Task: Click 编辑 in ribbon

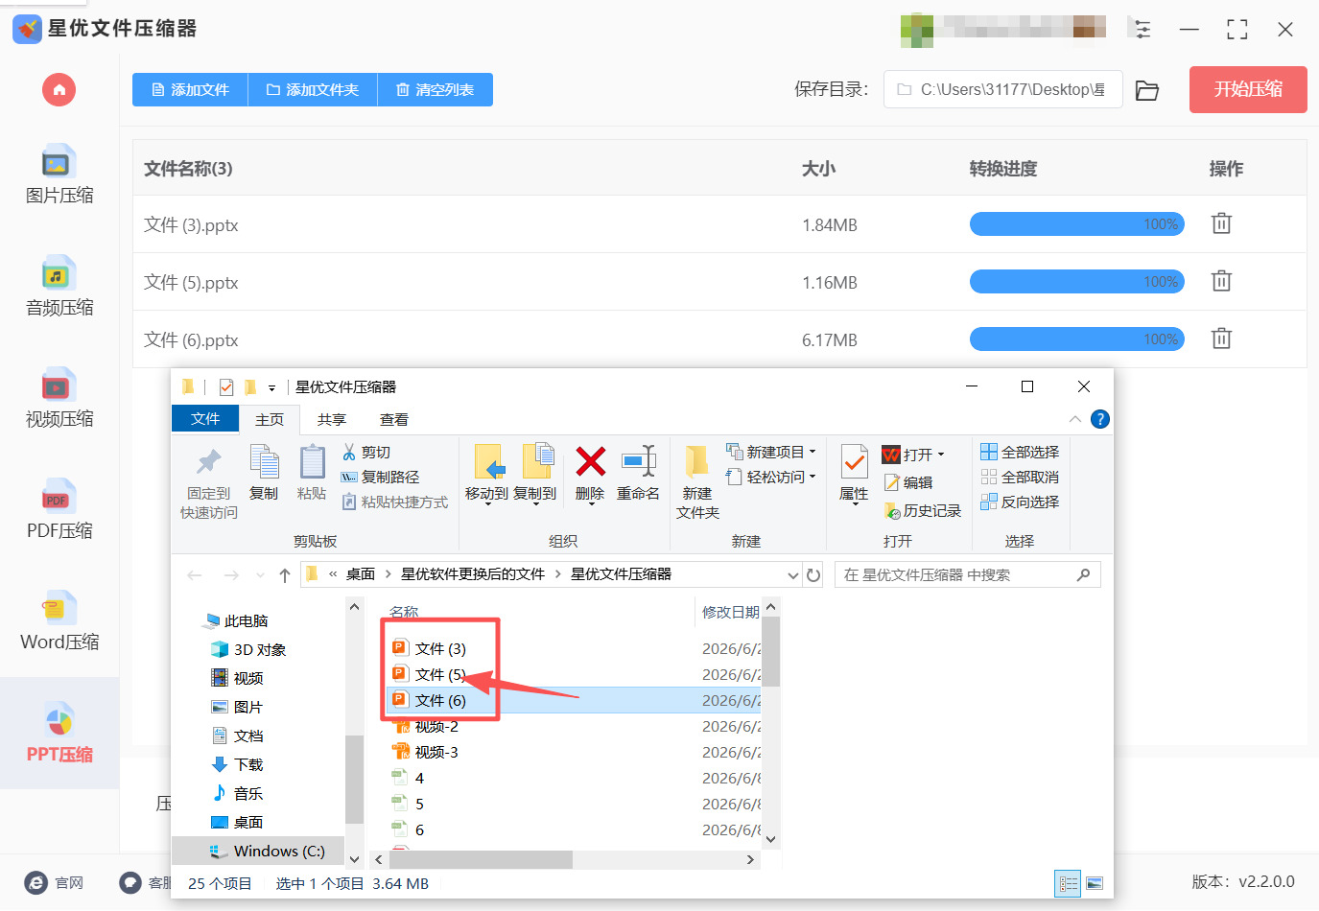Action: [x=908, y=483]
